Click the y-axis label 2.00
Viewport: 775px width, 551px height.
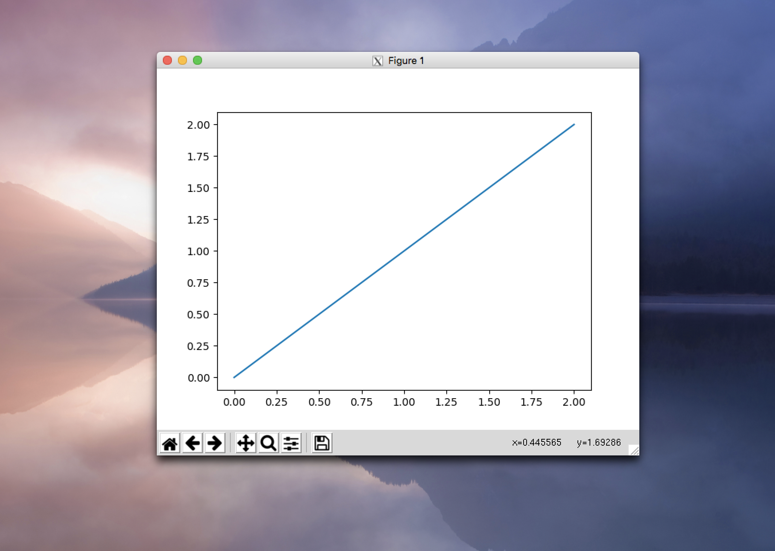198,125
